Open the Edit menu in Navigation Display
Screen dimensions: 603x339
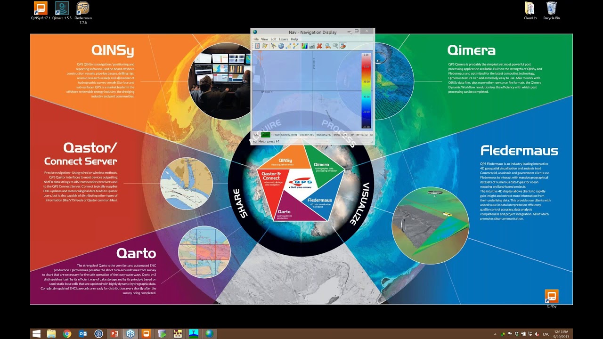click(273, 39)
